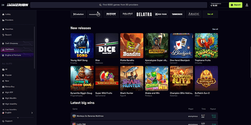Open the Evolution provider

coord(78,14)
